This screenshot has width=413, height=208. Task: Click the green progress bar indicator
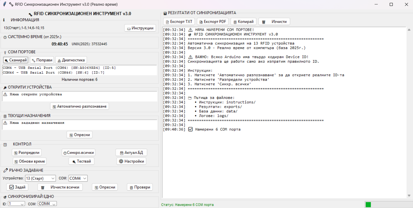(x=368, y=205)
